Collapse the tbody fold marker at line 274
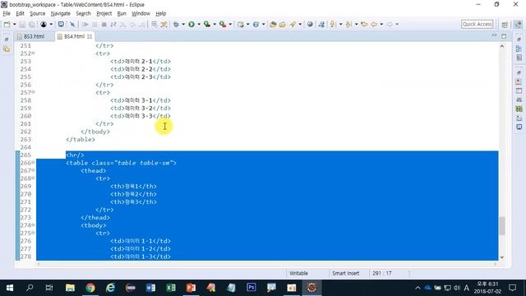526x296 pixels. 33,224
